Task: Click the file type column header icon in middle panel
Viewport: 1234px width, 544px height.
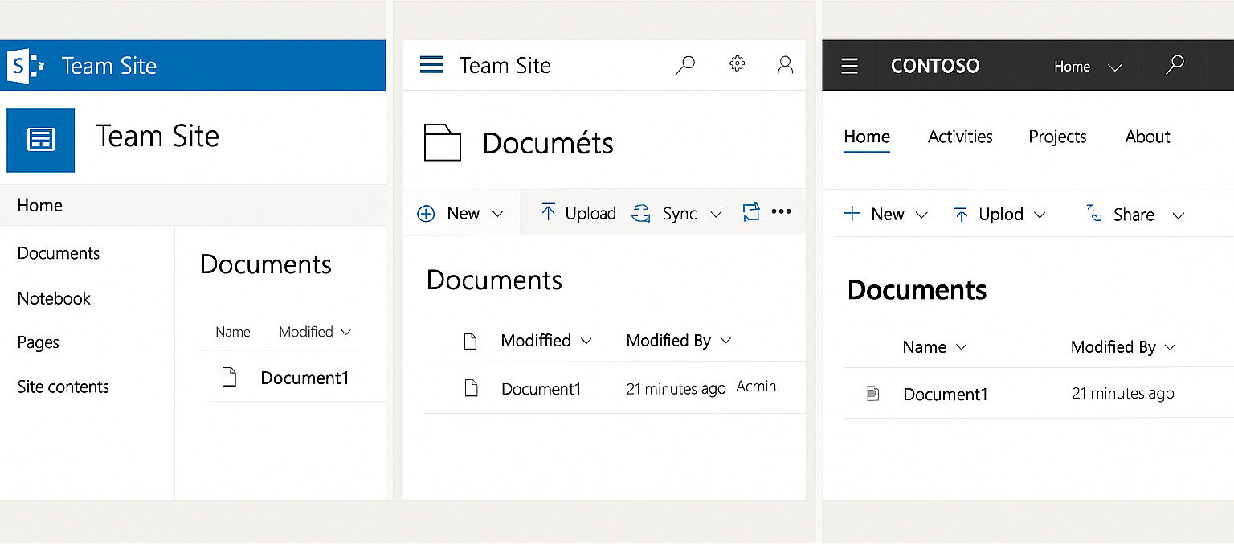Action: coord(470,341)
